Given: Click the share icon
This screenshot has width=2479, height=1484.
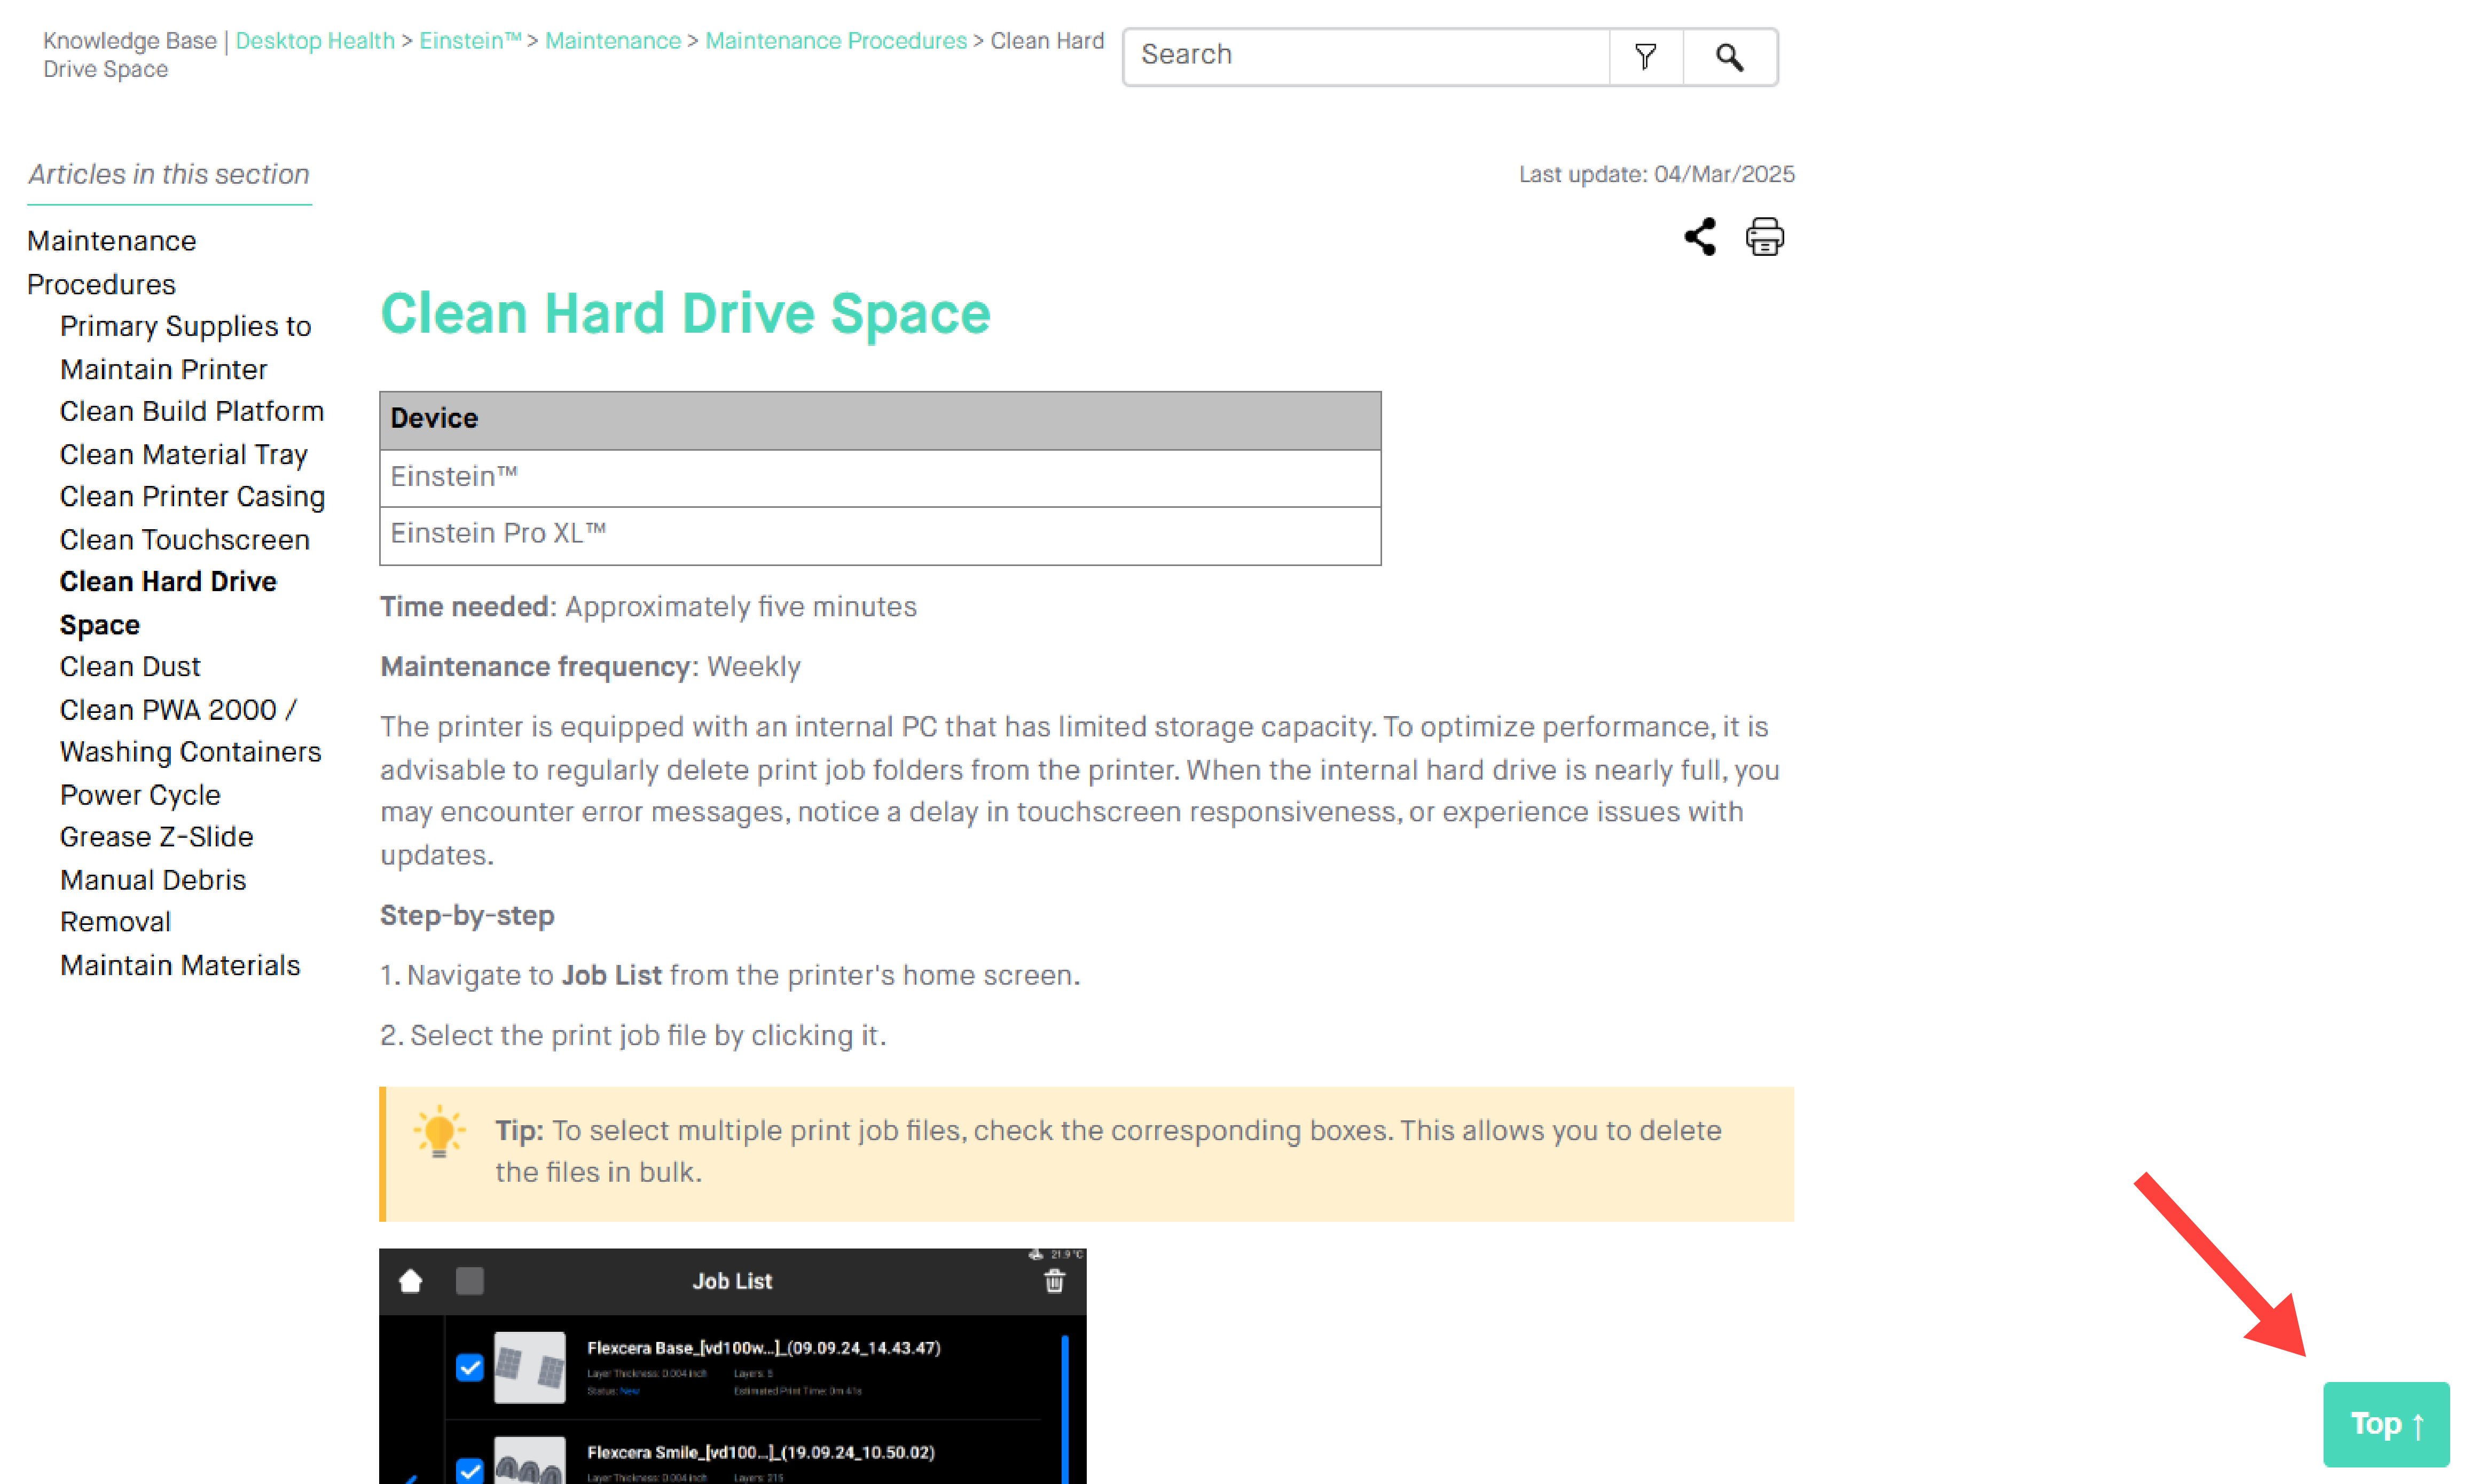Looking at the screenshot, I should tap(1699, 237).
